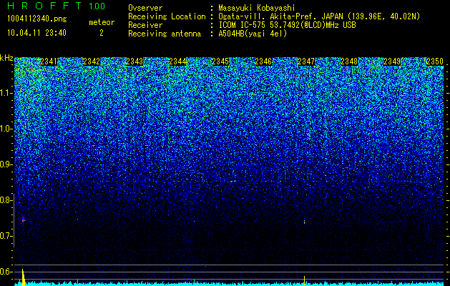Click the 0.7 kHz frequency tick label

[6, 236]
